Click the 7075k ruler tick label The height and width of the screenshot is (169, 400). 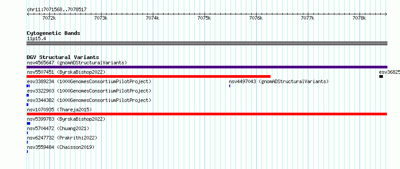204,18
